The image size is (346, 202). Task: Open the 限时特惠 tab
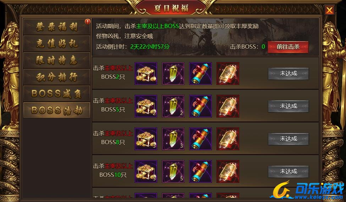click(57, 60)
